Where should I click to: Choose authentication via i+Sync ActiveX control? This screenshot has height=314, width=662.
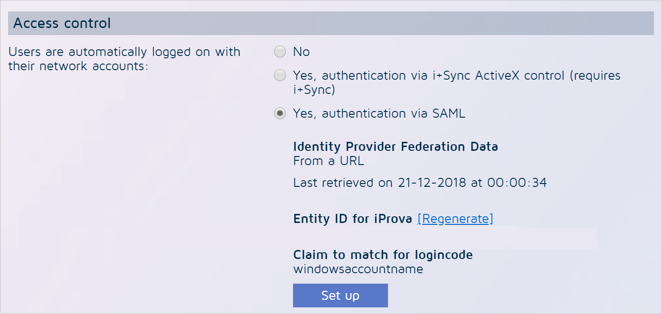pyautogui.click(x=280, y=75)
